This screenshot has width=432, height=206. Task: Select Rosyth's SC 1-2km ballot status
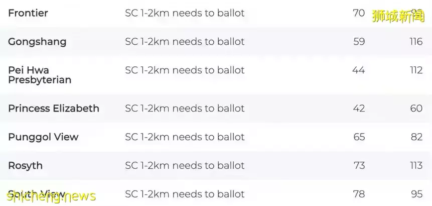click(x=185, y=166)
